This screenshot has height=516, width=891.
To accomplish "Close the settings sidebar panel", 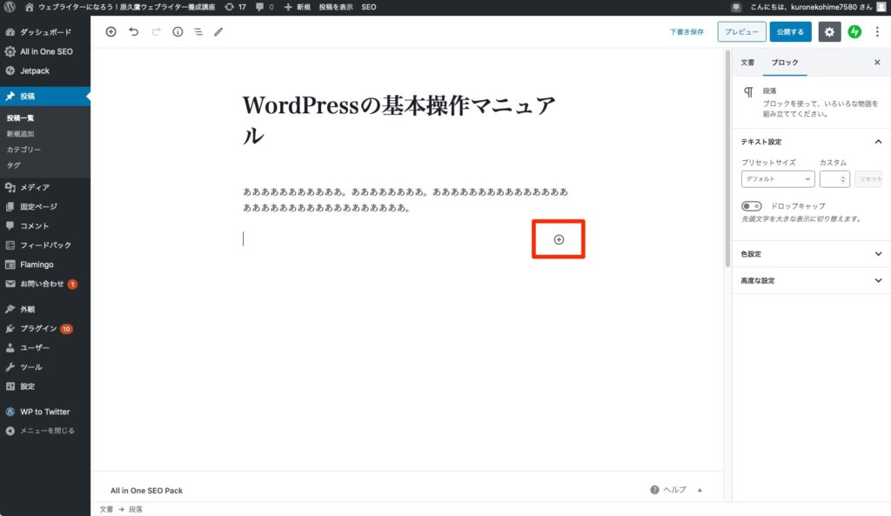I will pyautogui.click(x=877, y=63).
